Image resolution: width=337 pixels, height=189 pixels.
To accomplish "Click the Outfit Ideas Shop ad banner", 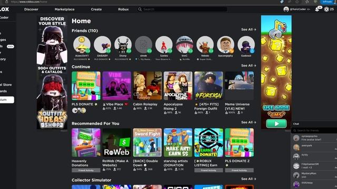I will pyautogui.click(x=52, y=72).
